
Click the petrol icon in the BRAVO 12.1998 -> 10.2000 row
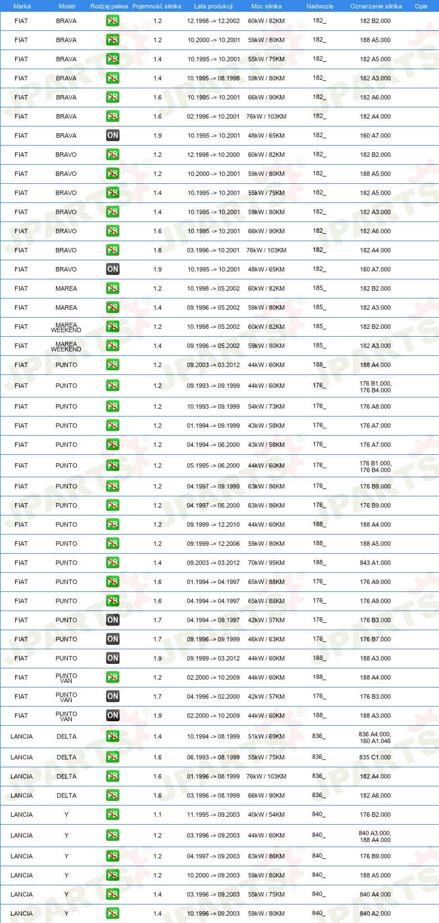pyautogui.click(x=113, y=155)
